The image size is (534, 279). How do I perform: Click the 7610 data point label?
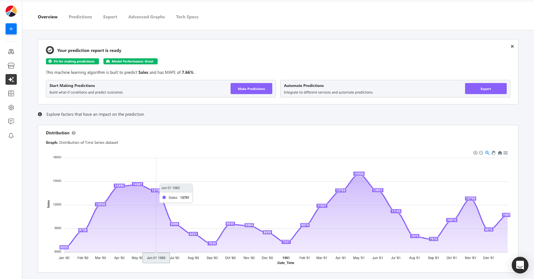point(433,239)
